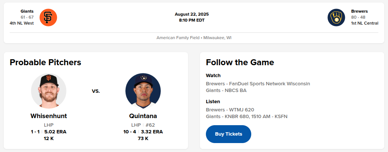Click the 8:10 PM EDT start time
This screenshot has height=152, width=388.
194,20
